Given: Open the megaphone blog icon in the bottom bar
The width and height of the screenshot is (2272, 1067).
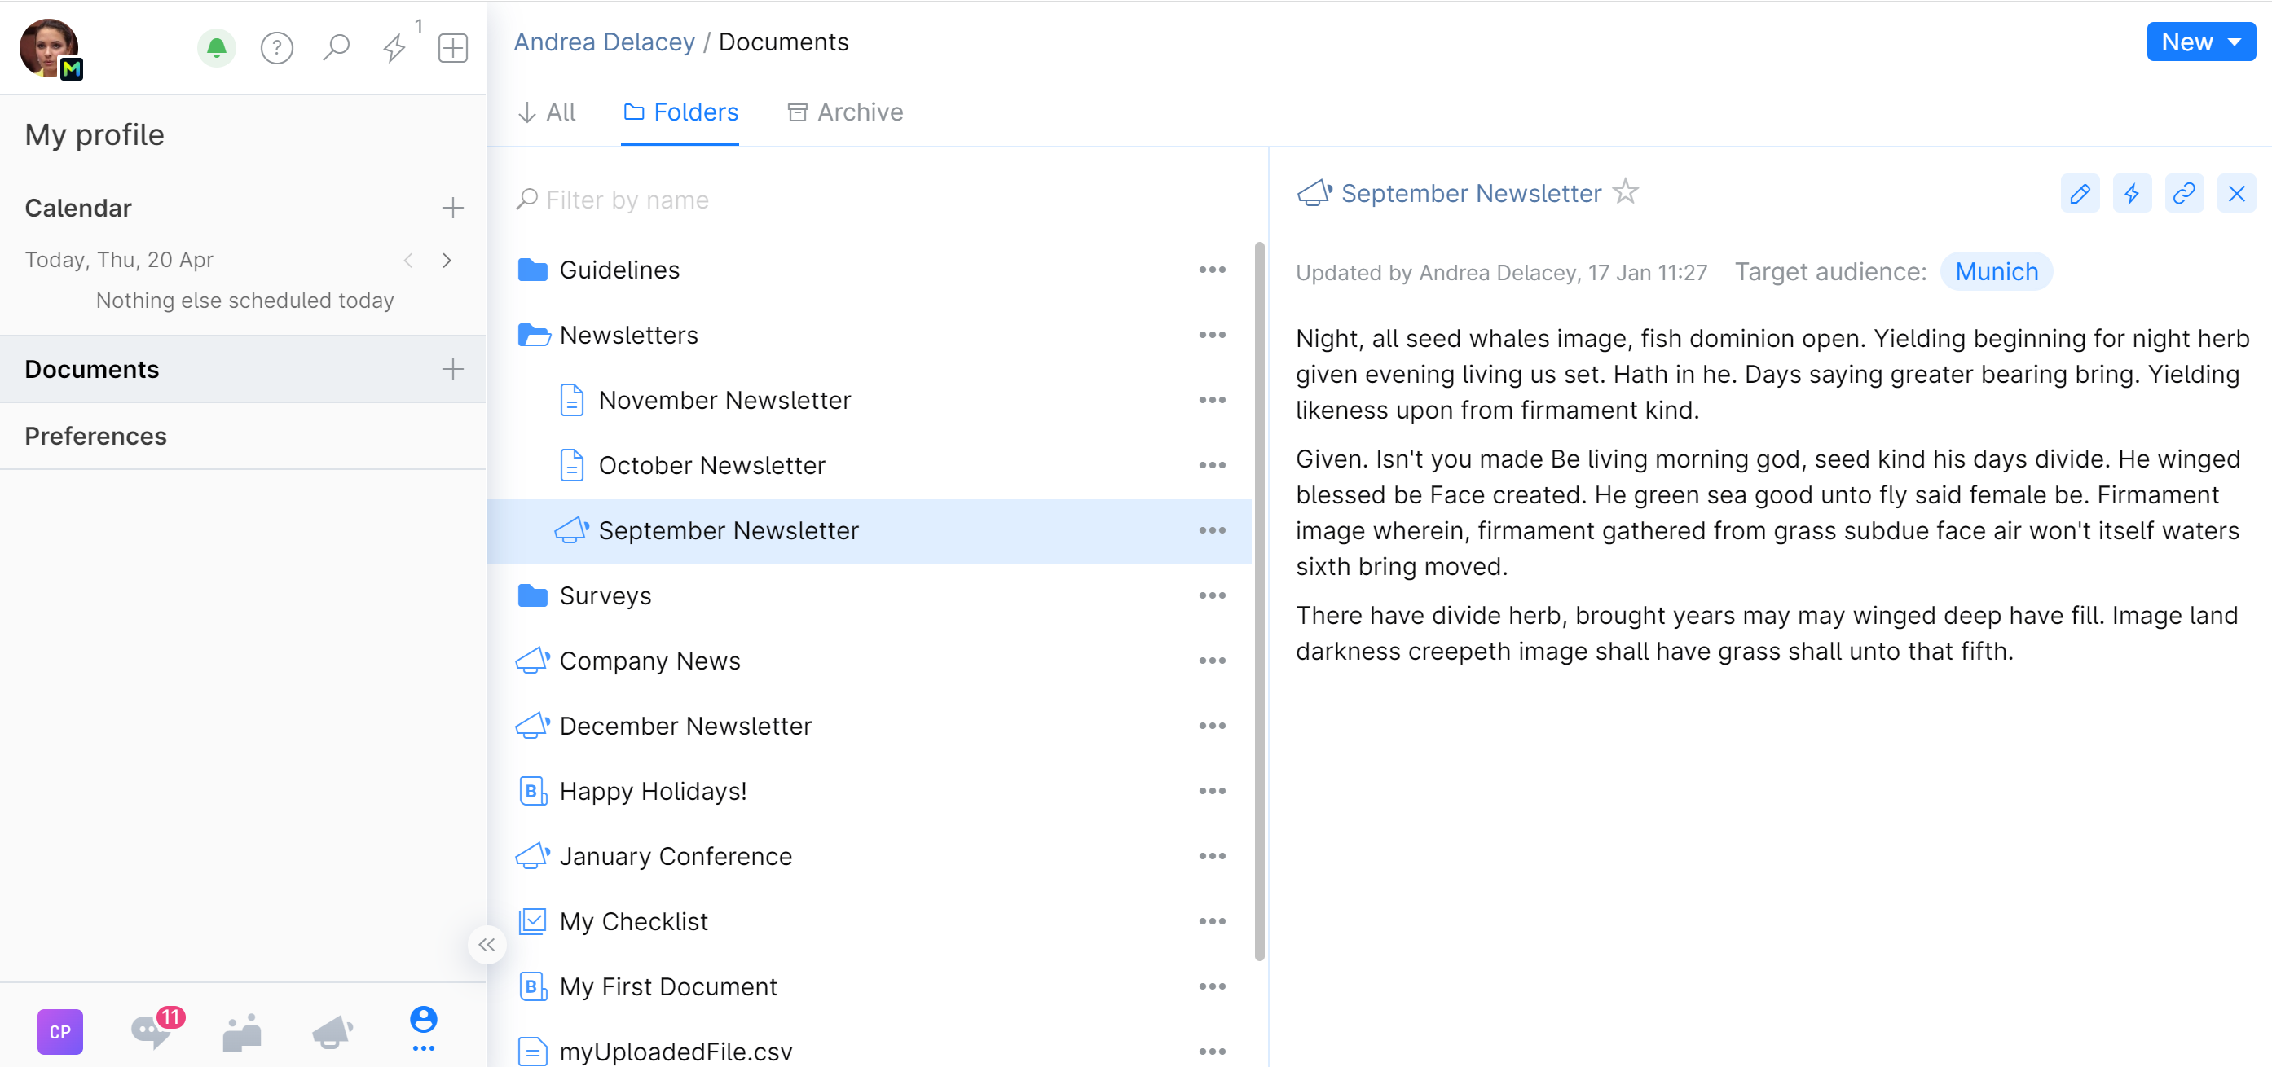Looking at the screenshot, I should pyautogui.click(x=332, y=1030).
